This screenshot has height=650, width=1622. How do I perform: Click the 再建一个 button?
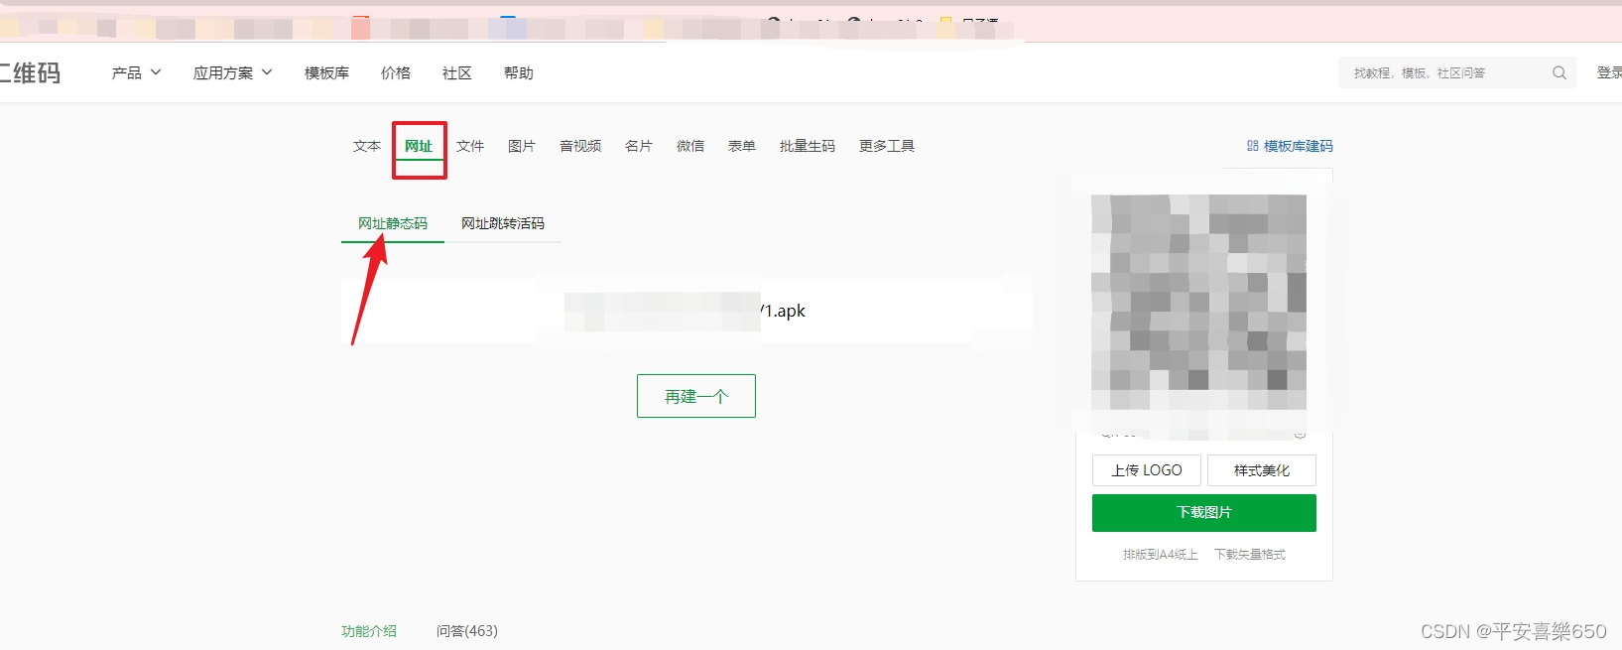696,396
